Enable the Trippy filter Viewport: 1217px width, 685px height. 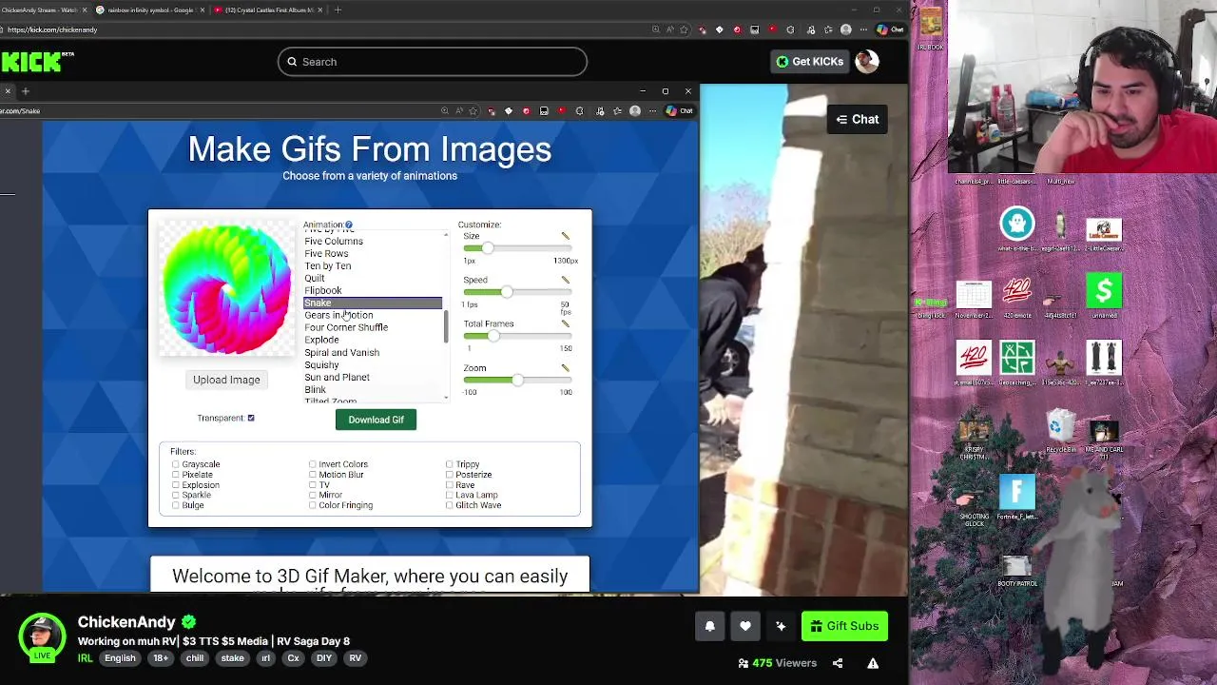[450, 464]
